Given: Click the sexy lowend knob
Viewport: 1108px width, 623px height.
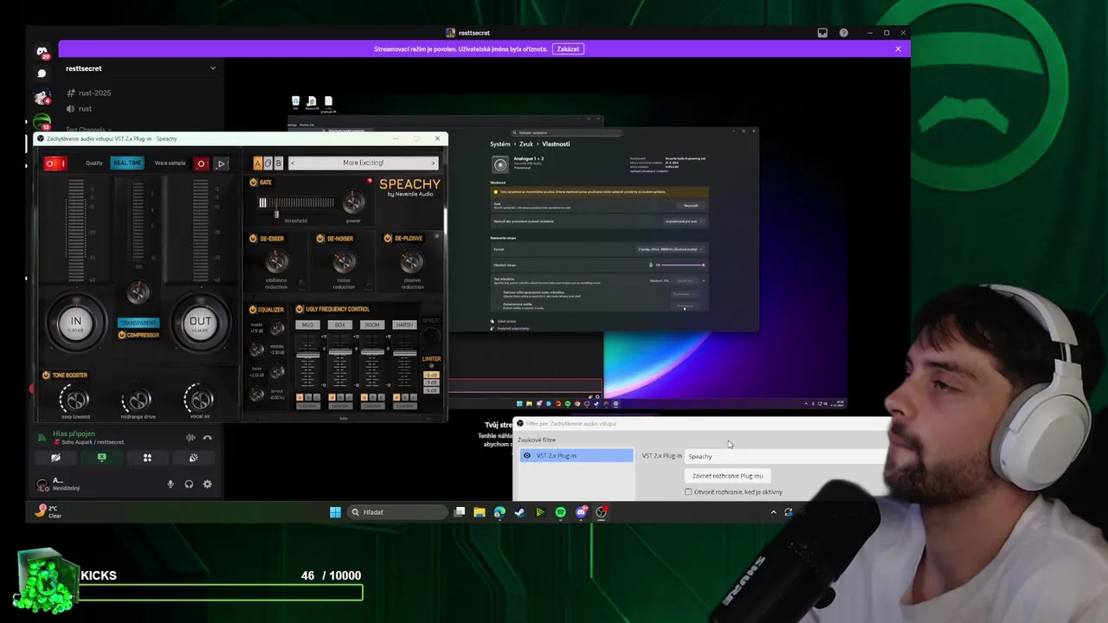Looking at the screenshot, I should click(75, 400).
